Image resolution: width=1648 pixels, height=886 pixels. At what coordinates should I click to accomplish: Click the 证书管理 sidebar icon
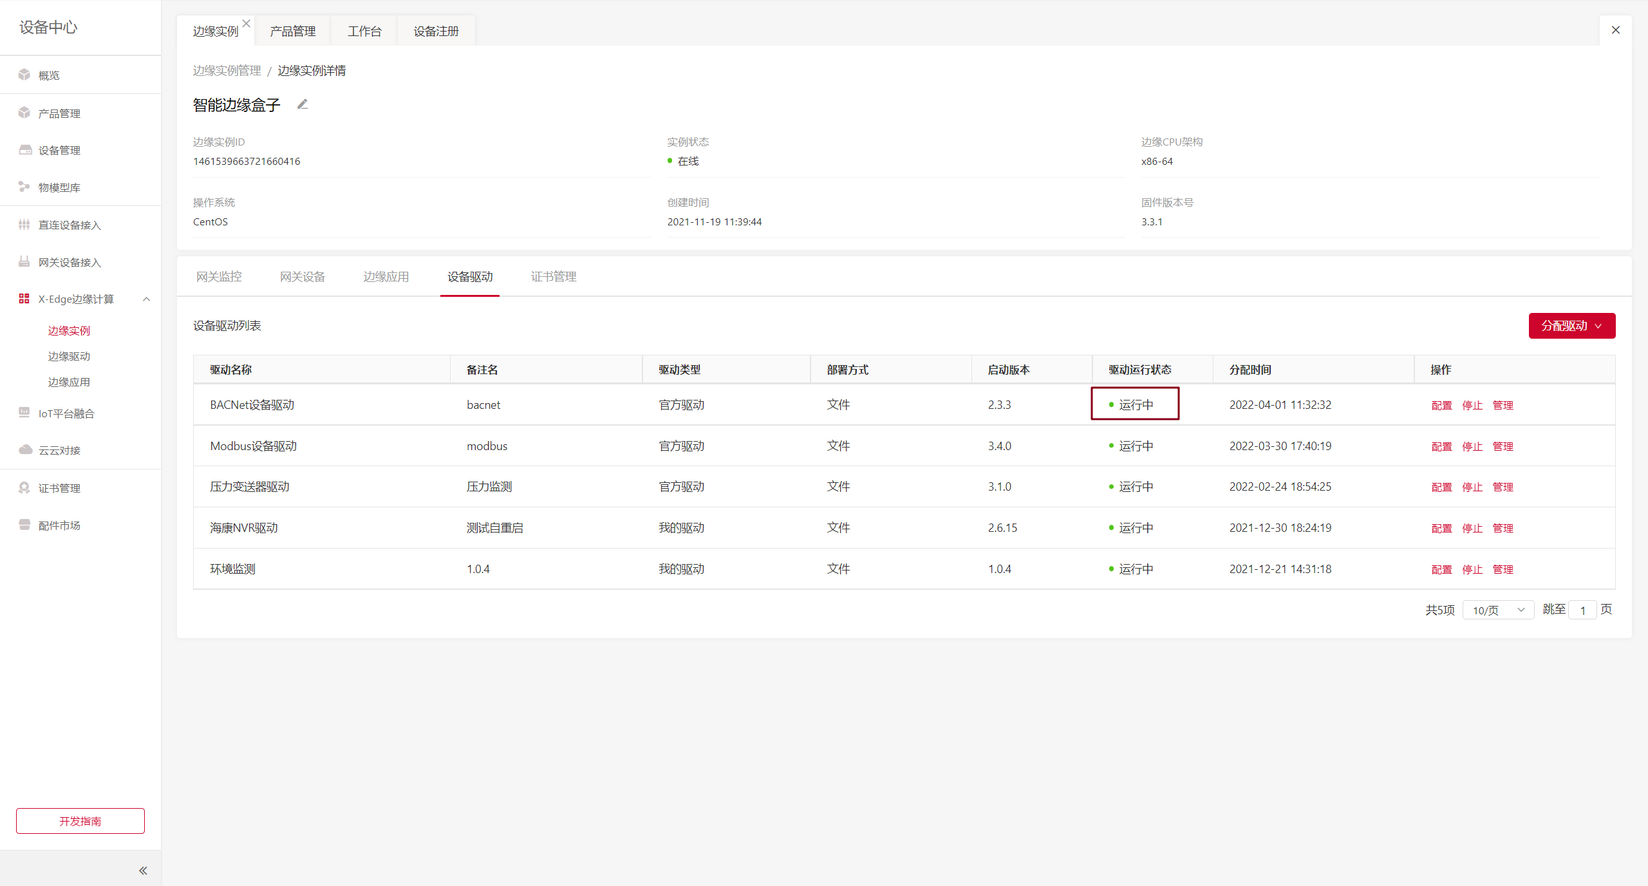click(24, 487)
